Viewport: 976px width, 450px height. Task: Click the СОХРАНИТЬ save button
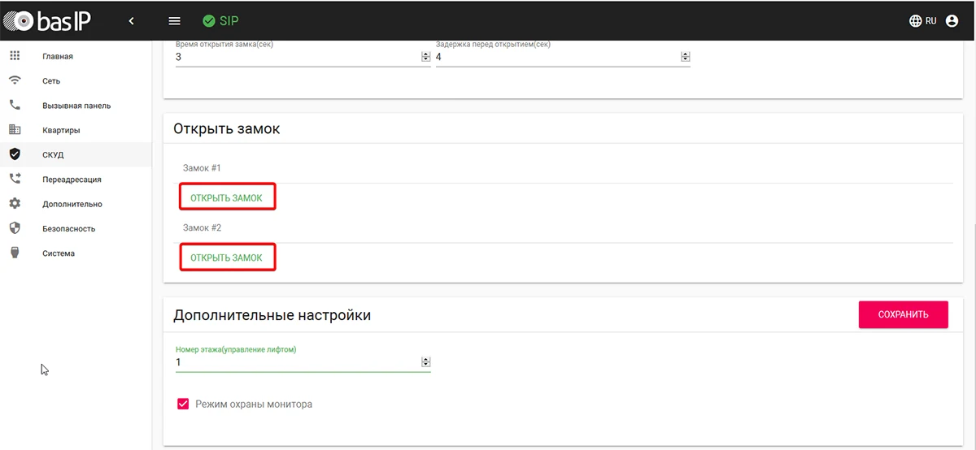tap(903, 314)
